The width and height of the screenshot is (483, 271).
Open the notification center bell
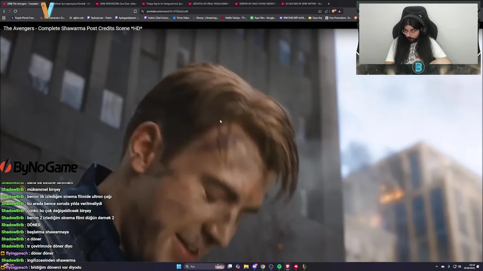click(478, 266)
